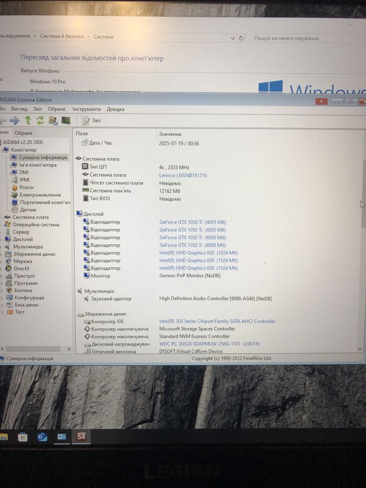Click the Мультимедіа speaker tree icon
The image size is (366, 488).
click(8, 246)
